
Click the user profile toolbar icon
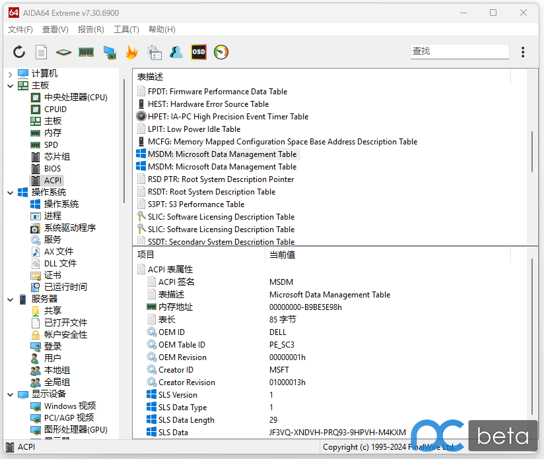pyautogui.click(x=176, y=52)
